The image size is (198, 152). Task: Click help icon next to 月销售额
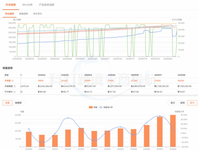click(x=14, y=86)
